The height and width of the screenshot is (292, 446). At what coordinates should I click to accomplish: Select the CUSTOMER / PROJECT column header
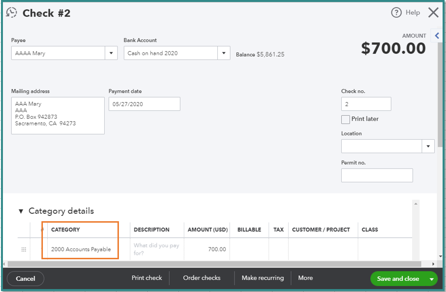pos(321,229)
